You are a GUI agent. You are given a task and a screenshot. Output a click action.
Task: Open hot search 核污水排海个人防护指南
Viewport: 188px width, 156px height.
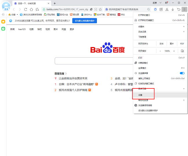pos(73,90)
